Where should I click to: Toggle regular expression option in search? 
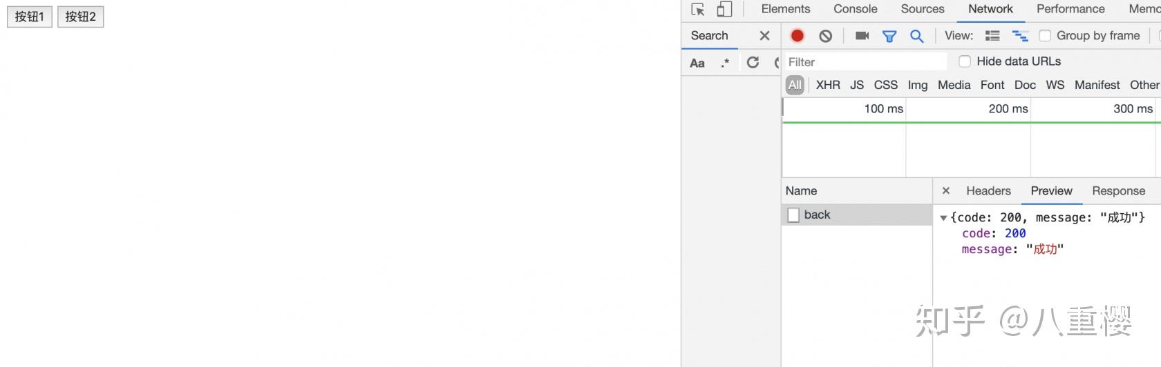(x=725, y=63)
